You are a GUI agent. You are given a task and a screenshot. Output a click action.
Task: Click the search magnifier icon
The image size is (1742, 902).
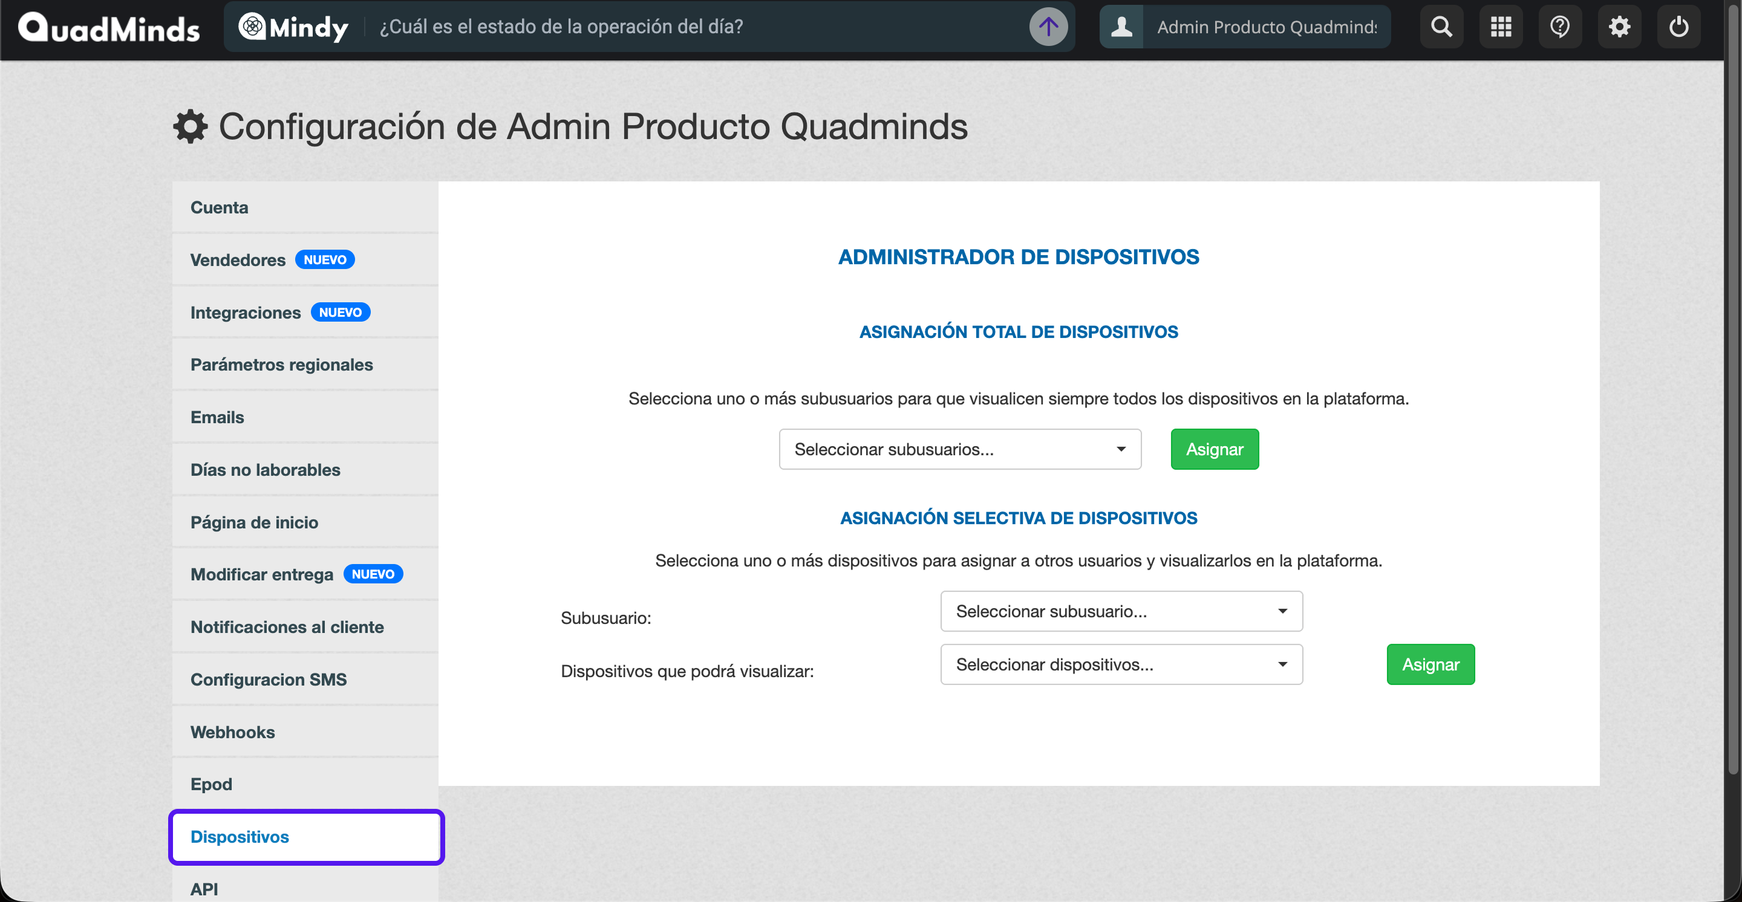click(x=1441, y=27)
